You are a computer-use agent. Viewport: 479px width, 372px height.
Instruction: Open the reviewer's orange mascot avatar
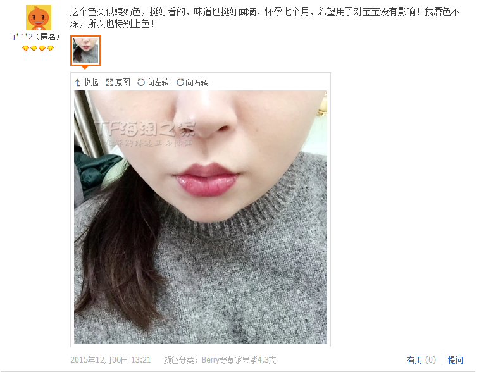(x=38, y=18)
